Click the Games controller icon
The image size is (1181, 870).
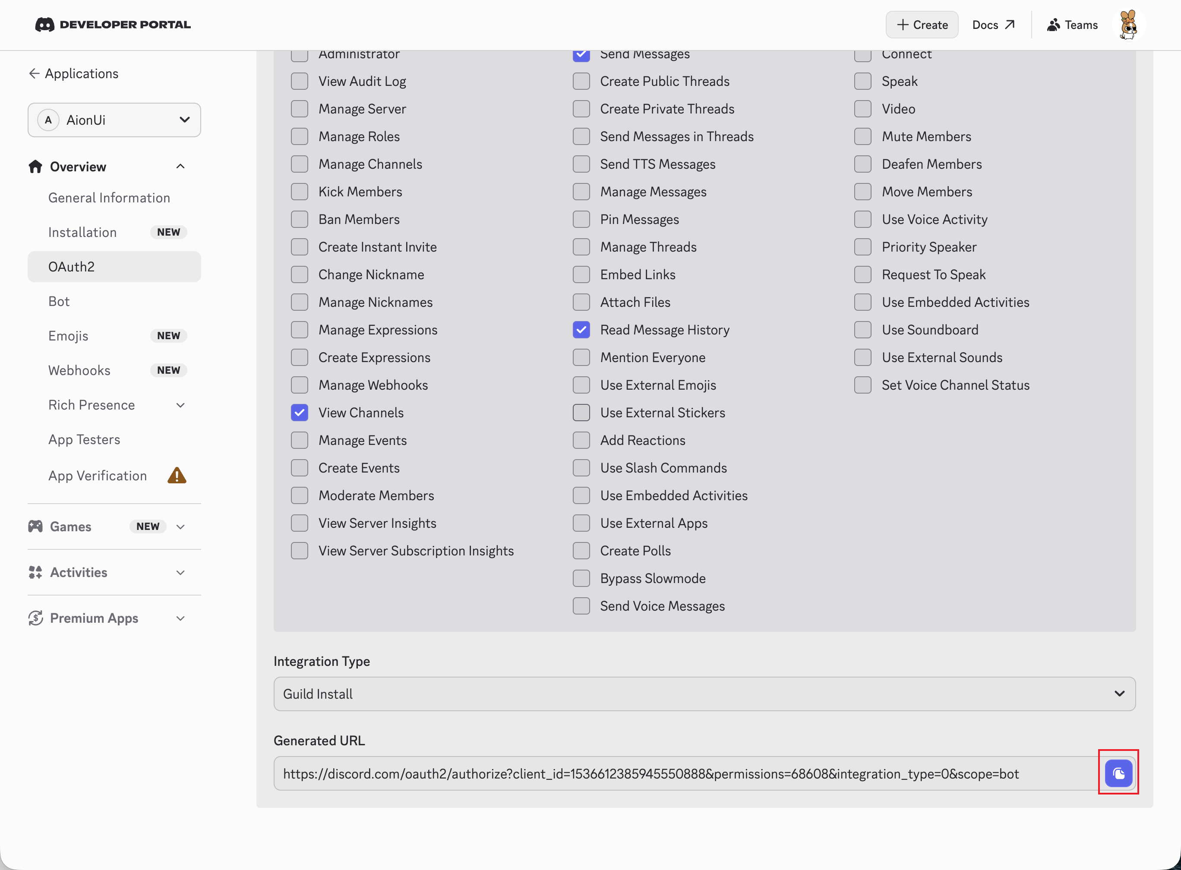[35, 526]
